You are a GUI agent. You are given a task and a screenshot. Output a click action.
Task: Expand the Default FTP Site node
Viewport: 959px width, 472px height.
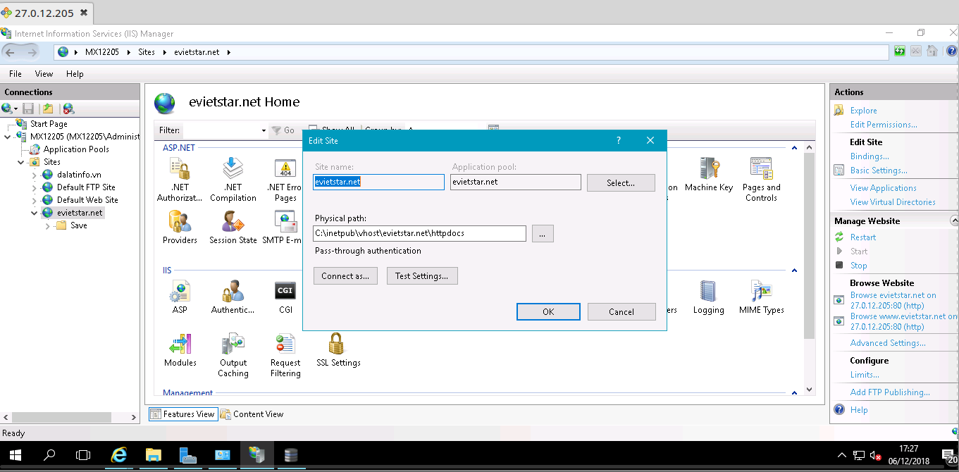click(35, 187)
